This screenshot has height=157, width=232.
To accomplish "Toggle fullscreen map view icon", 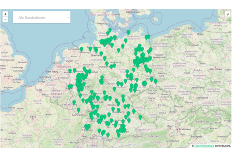I will [228, 14].
